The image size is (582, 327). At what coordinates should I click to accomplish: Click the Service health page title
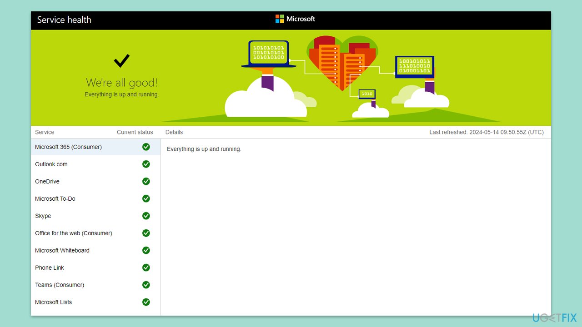click(x=64, y=20)
